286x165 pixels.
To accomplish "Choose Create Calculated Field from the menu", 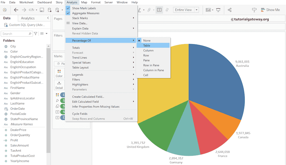I will (x=87, y=97).
